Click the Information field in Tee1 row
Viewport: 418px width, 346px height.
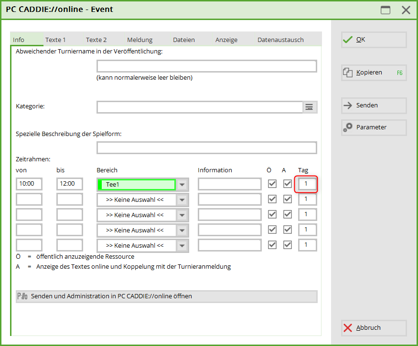click(229, 184)
